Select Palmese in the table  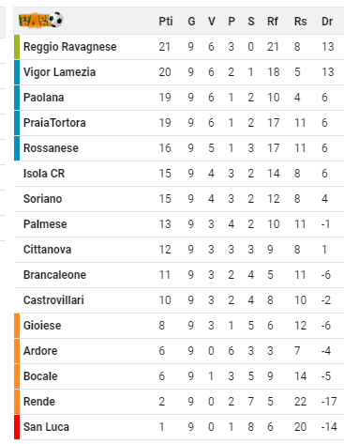point(45,224)
